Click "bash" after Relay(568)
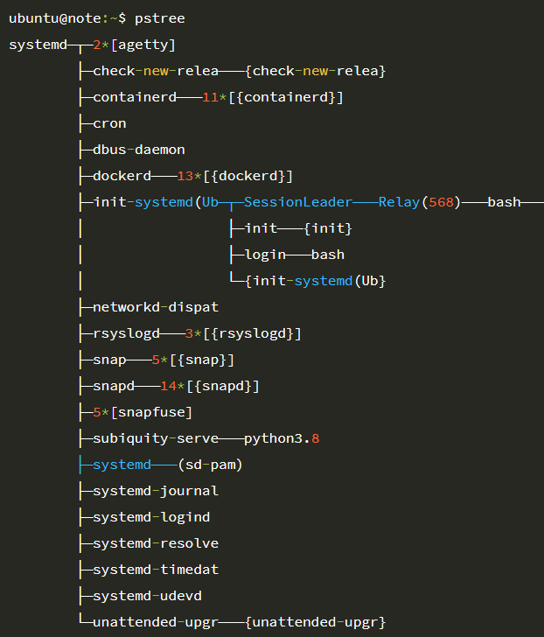This screenshot has width=544, height=637. point(505,202)
